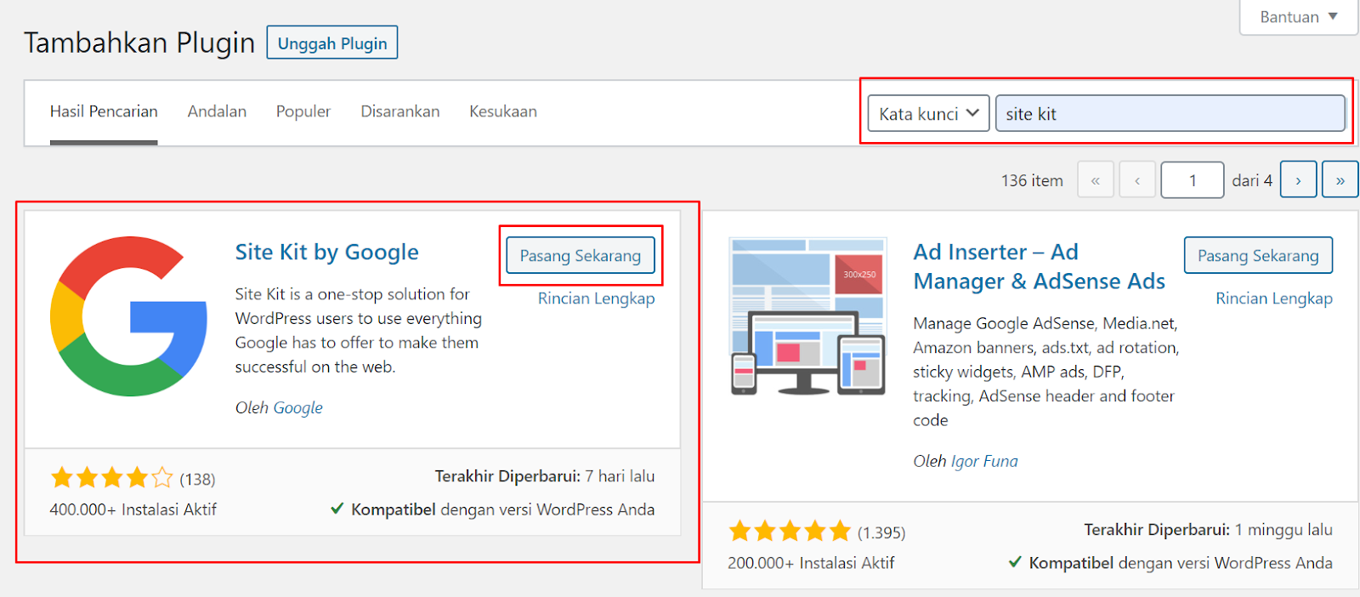Open the Populer tab

pyautogui.click(x=303, y=111)
